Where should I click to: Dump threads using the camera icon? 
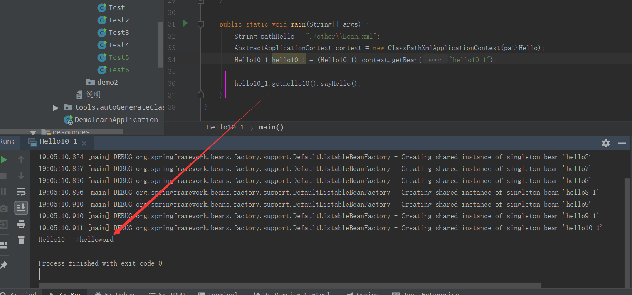point(3,208)
